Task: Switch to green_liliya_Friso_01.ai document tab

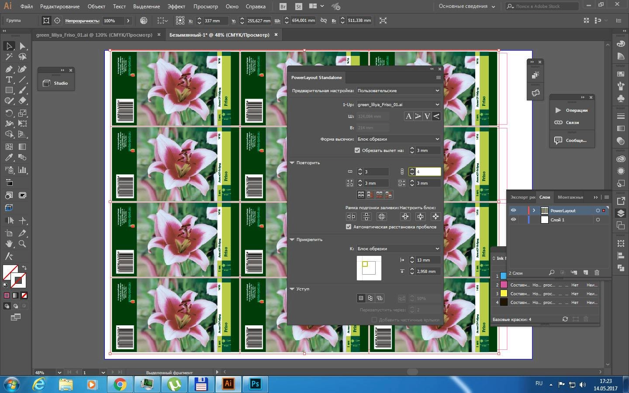Action: 94,34
